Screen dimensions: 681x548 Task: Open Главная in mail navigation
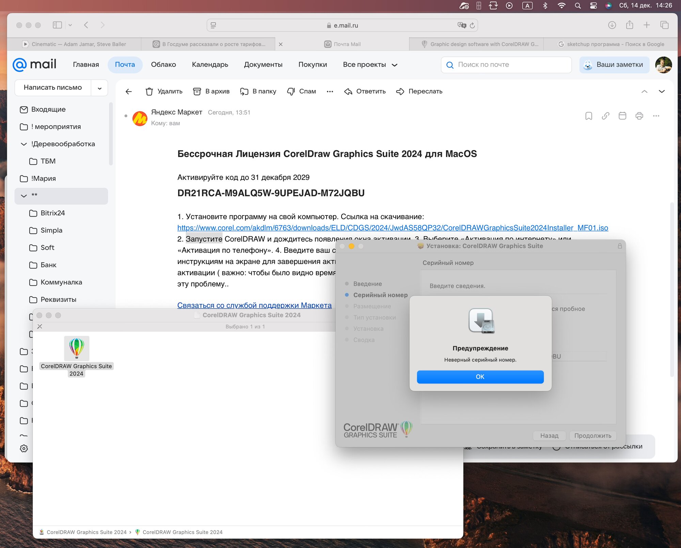86,65
